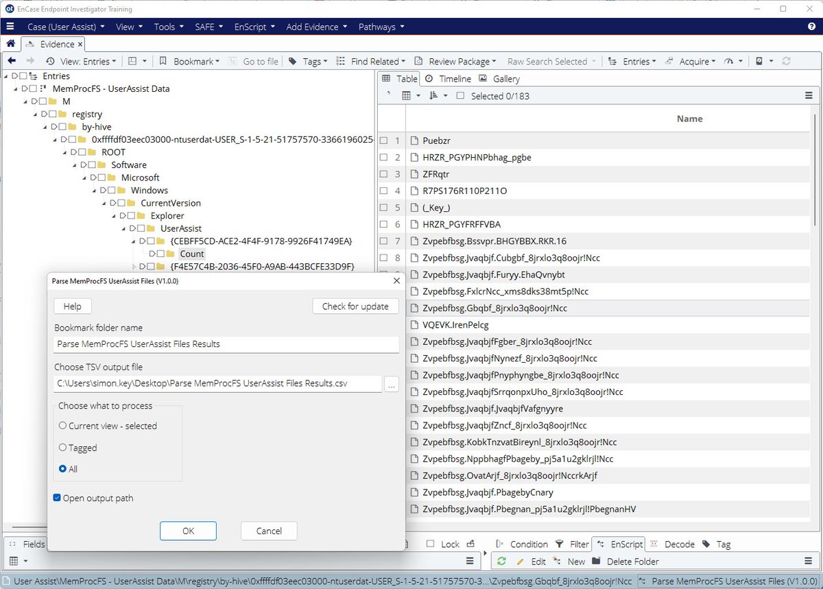Open the gauge icon dropdown
The image size is (823, 589).
(x=734, y=61)
